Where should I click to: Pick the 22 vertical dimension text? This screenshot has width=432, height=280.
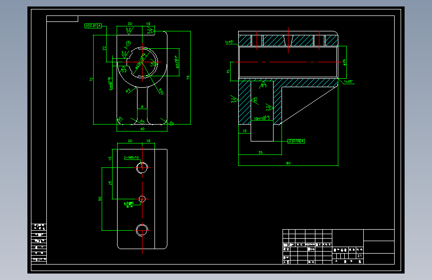tap(104, 48)
